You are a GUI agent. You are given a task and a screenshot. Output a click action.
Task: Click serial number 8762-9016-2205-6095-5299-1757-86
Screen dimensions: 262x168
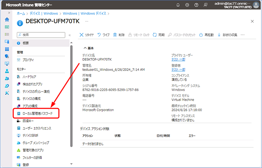point(111,90)
